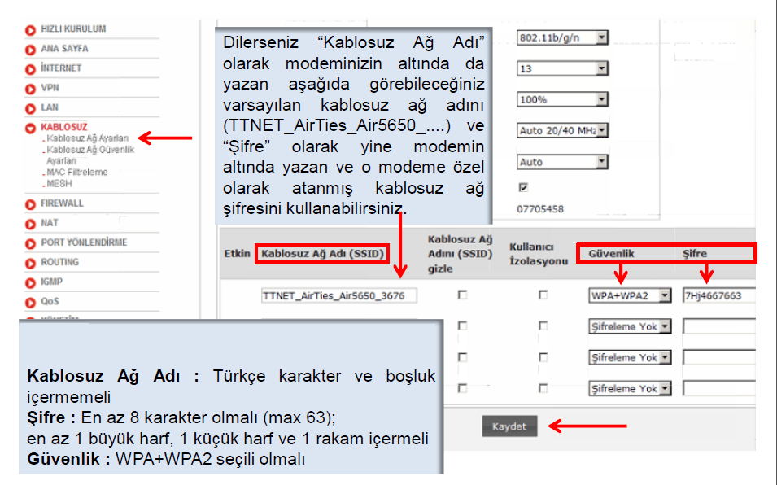Click the empty password field in fourth row
Viewport: 777px width, 485px height.
coord(719,388)
